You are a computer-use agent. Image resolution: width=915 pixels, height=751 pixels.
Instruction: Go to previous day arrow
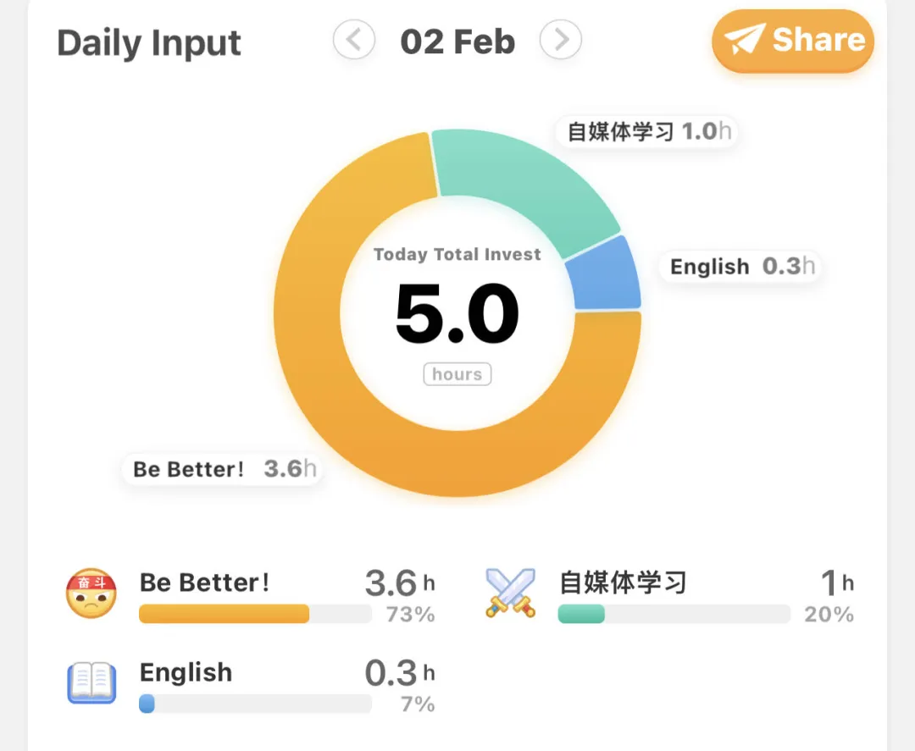click(354, 40)
